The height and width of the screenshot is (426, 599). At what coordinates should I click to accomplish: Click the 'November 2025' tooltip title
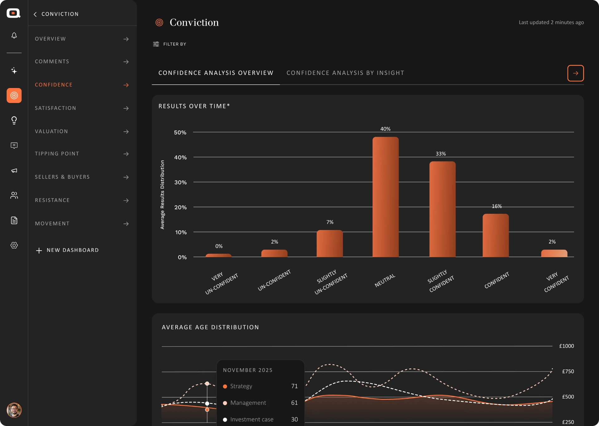click(248, 370)
